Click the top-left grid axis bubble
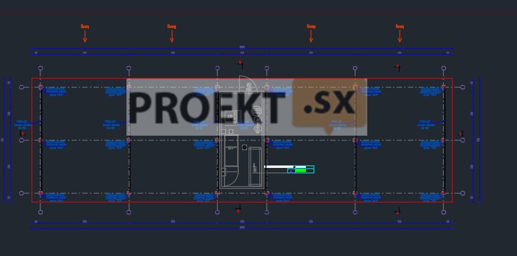The height and width of the screenshot is (256, 517). tap(41, 68)
